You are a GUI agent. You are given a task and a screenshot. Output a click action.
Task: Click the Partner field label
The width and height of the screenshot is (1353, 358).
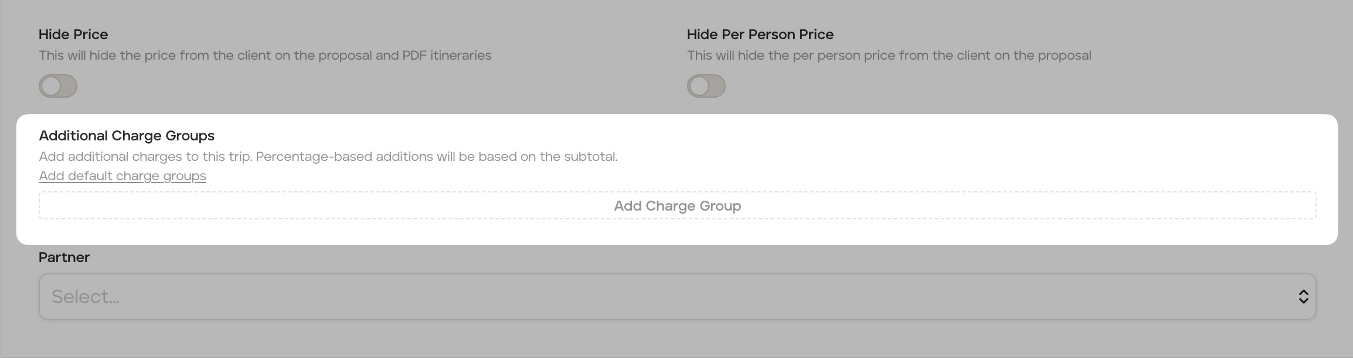click(64, 257)
